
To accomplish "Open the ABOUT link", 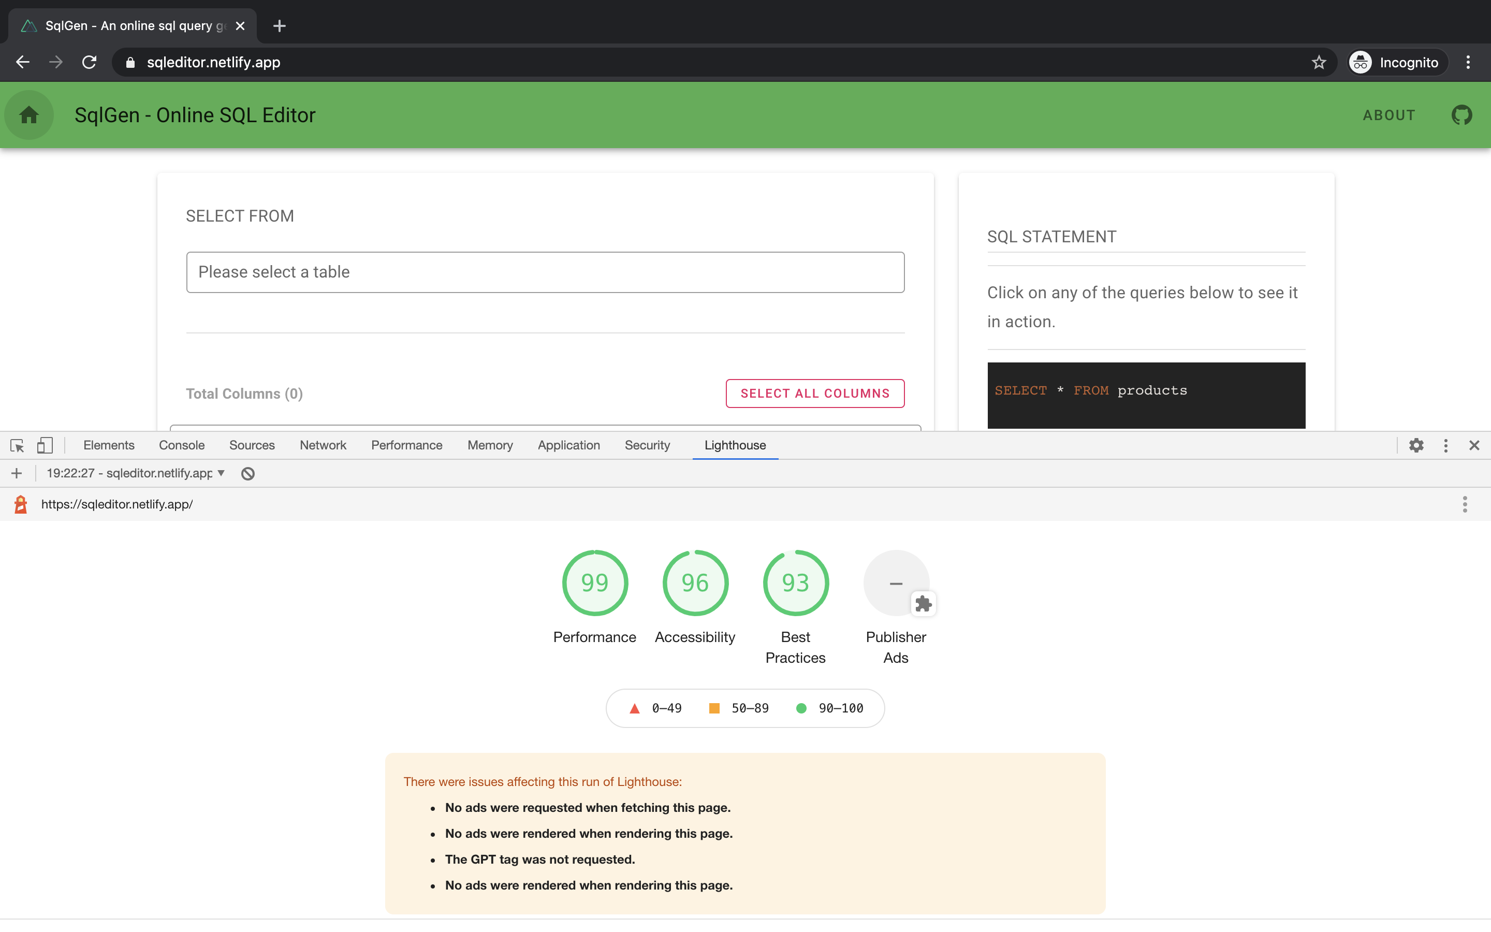I will coord(1388,115).
